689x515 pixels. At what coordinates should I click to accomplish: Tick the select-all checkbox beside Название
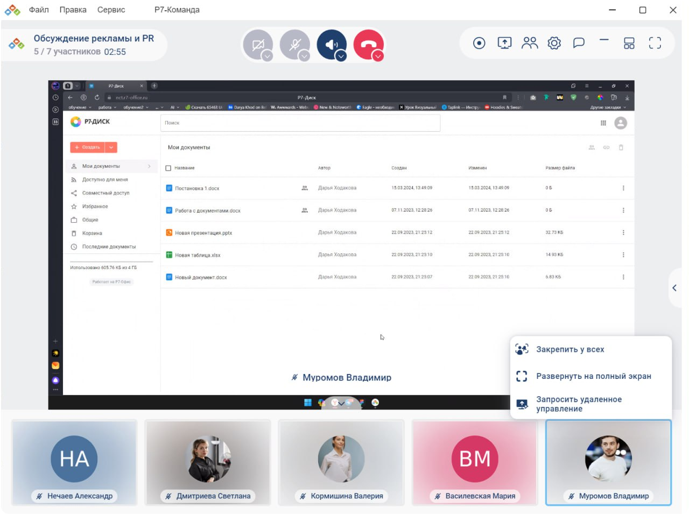(168, 168)
